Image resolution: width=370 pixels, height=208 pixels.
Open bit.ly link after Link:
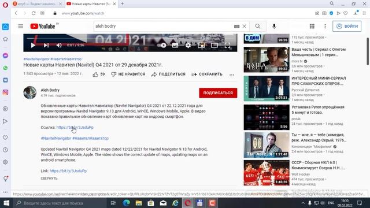(x=68, y=171)
